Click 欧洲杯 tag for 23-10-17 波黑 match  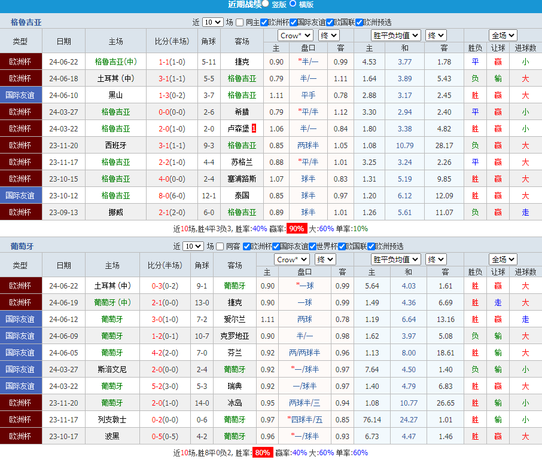[20, 436]
